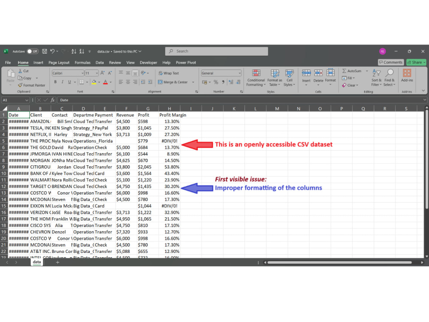
Task: Select the Format Painter tool
Action: tap(31, 85)
